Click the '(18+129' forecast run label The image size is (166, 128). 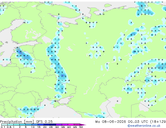(158, 122)
